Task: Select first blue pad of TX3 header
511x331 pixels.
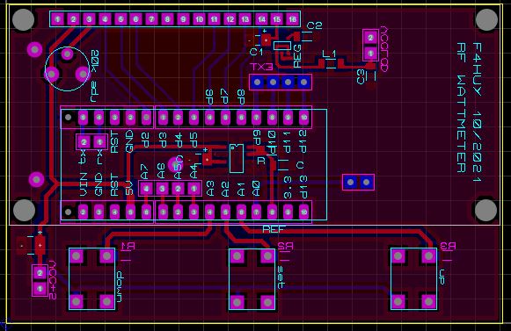Action: 257,82
